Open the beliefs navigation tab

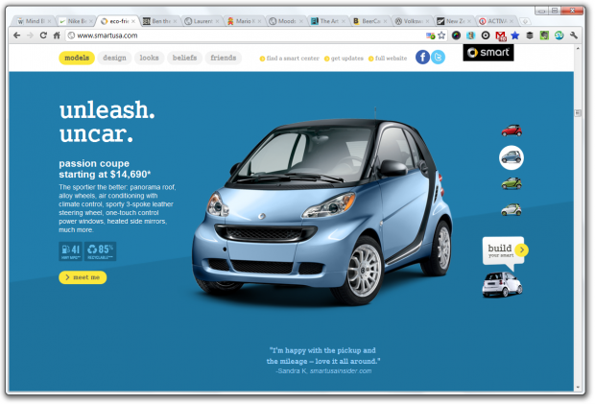(184, 58)
